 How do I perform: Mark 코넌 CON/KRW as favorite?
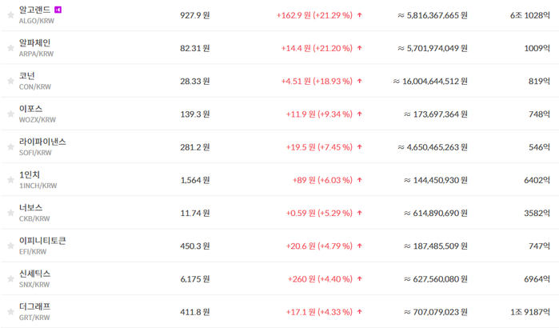[10, 81]
